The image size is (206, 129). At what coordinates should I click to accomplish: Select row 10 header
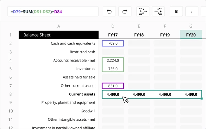click(x=11, y=111)
